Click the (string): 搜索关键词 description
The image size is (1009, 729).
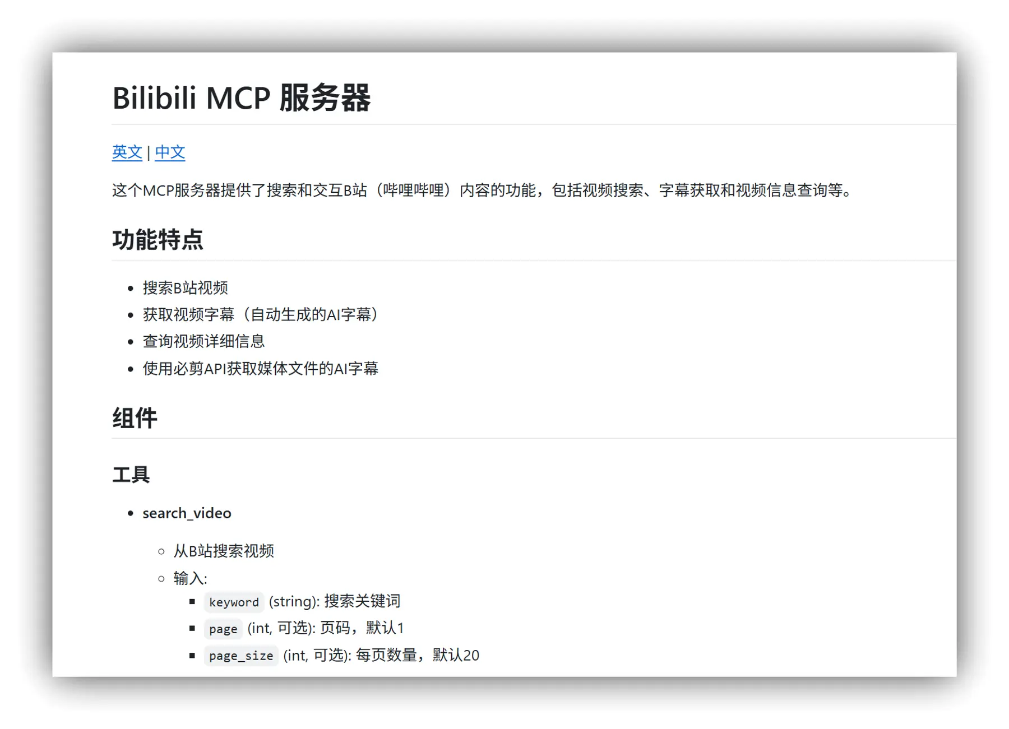[335, 601]
